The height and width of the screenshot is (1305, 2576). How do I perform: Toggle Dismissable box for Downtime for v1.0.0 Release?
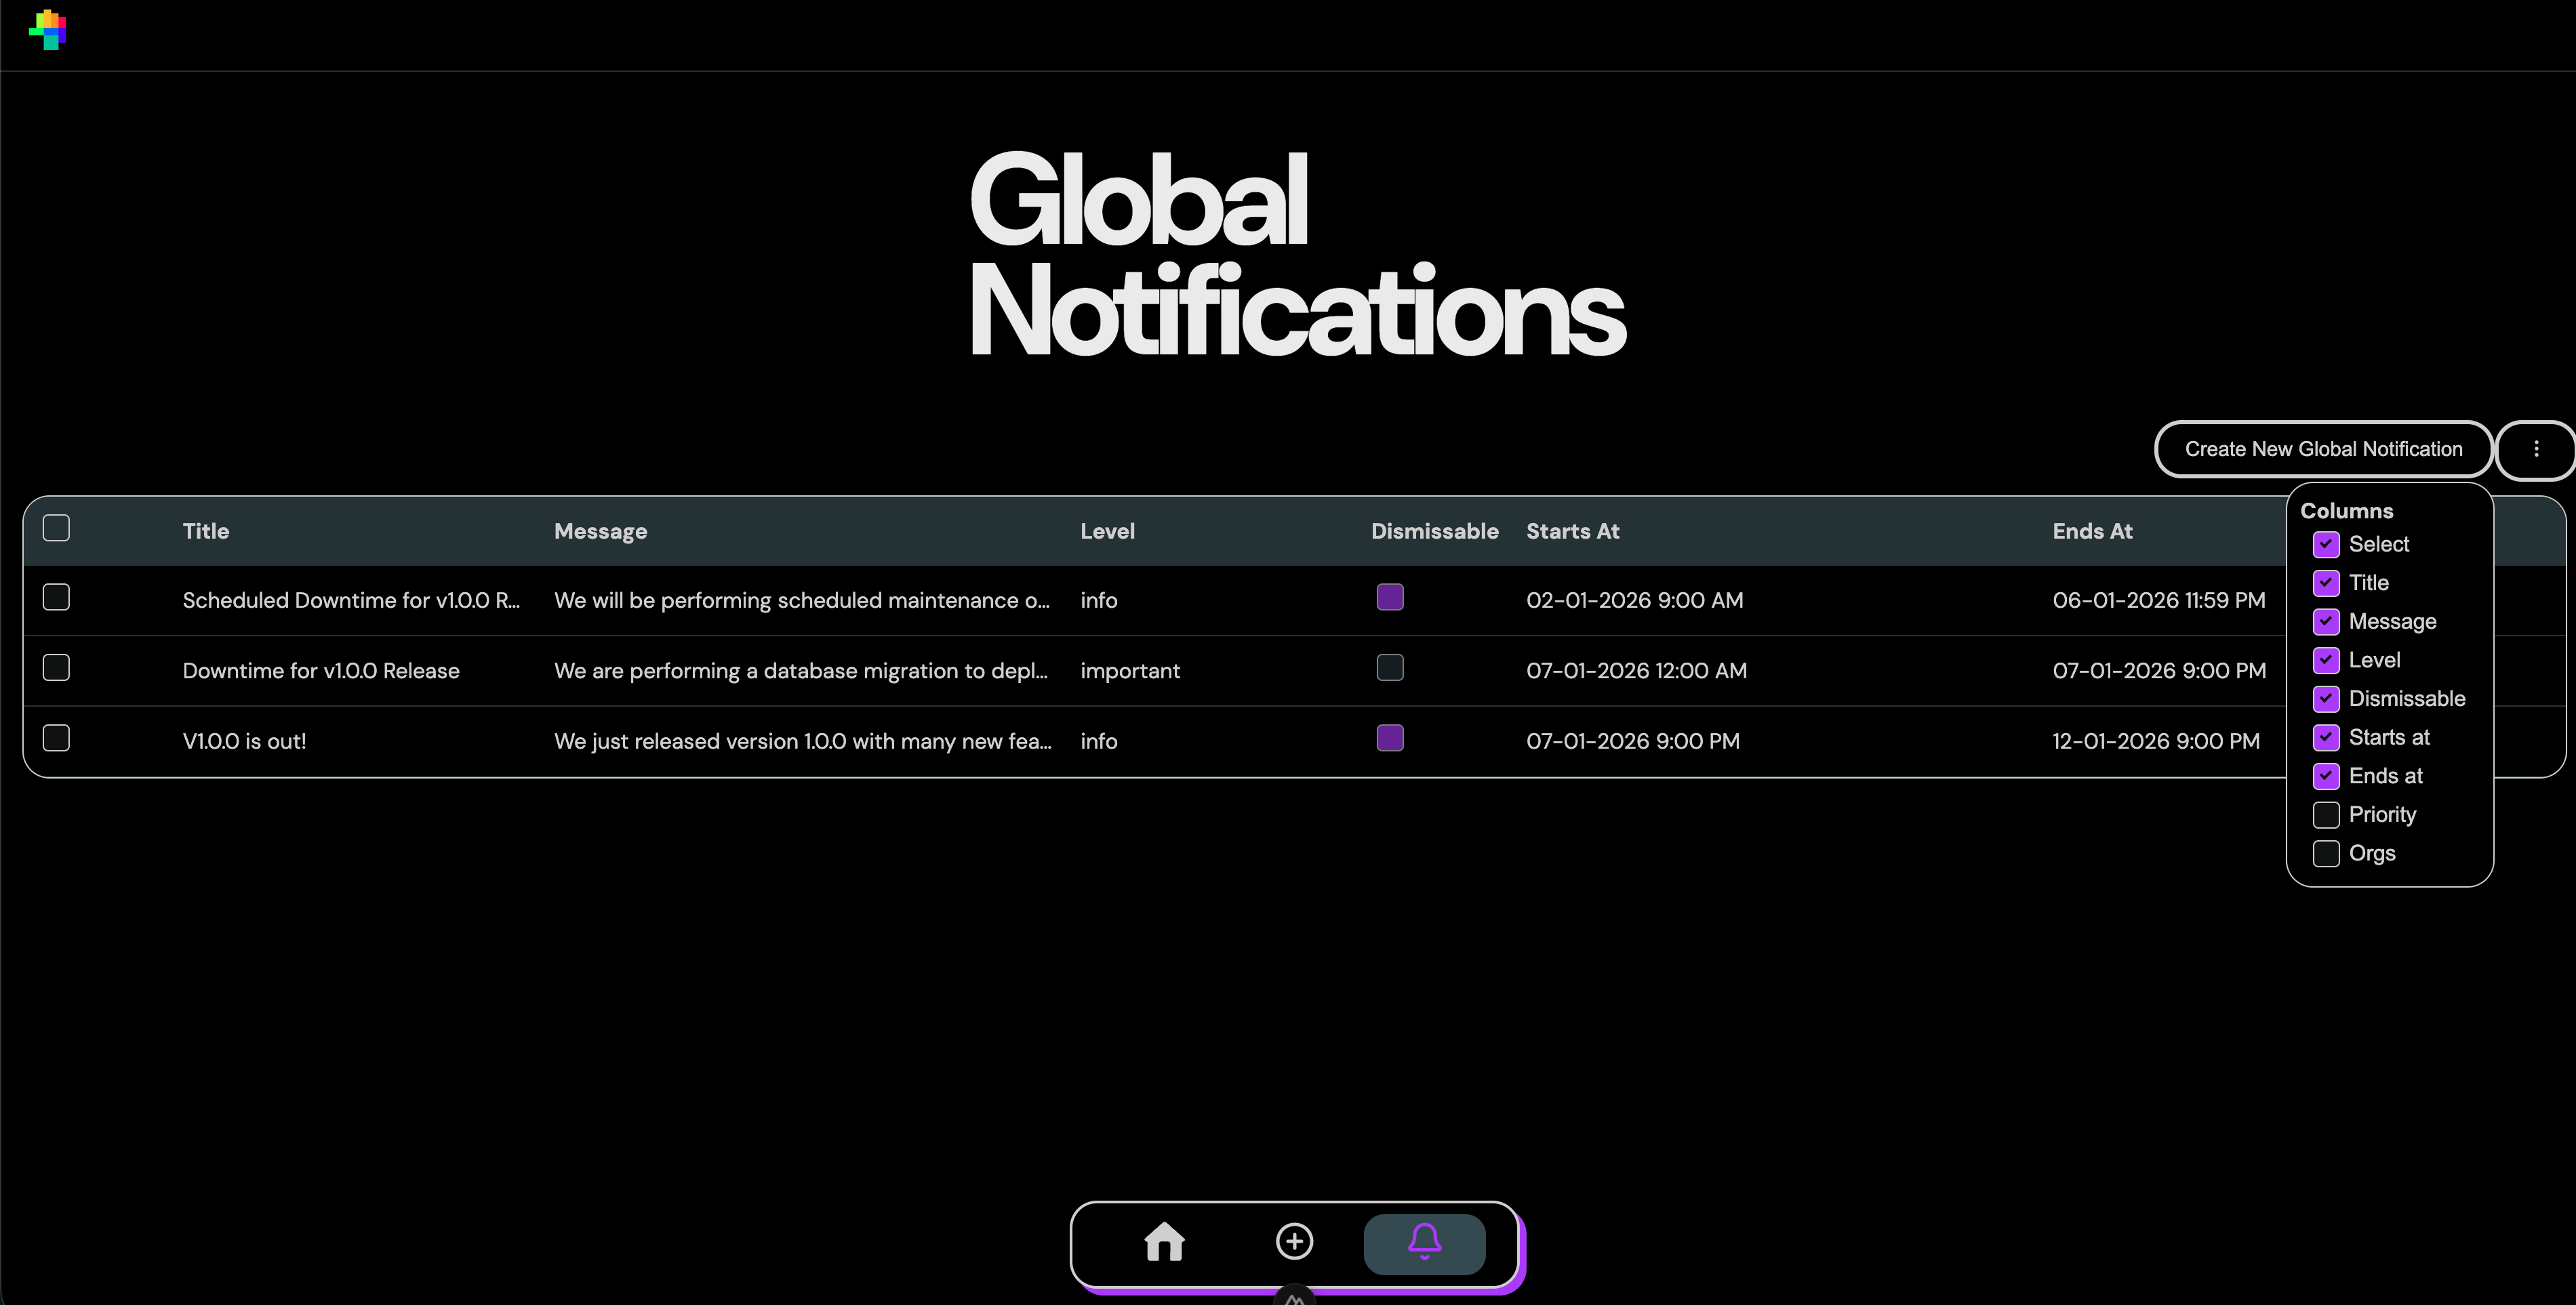click(1390, 669)
